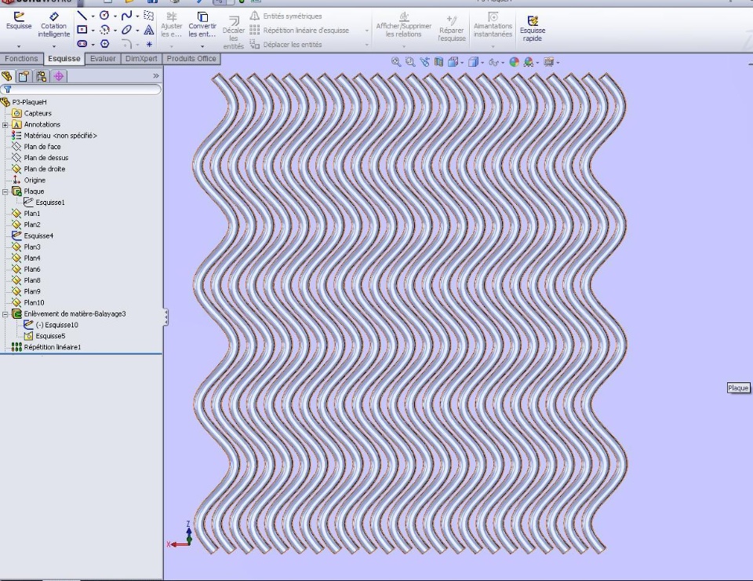The width and height of the screenshot is (753, 581).
Task: Expand the Annotations node
Action: tap(5, 125)
